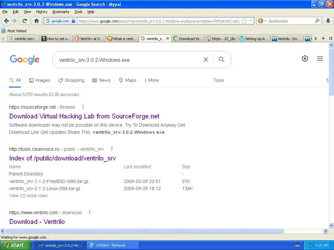
Task: Click the browser address bar URL
Action: [x=159, y=21]
